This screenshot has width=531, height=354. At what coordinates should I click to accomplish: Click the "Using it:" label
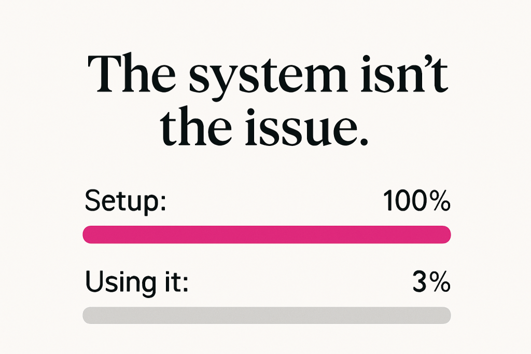click(x=136, y=282)
